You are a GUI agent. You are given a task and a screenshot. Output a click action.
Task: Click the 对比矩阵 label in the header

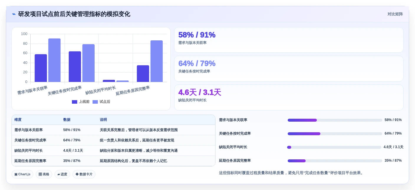pyautogui.click(x=395, y=14)
